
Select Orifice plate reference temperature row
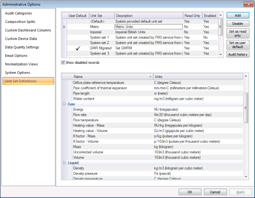click(x=157, y=83)
